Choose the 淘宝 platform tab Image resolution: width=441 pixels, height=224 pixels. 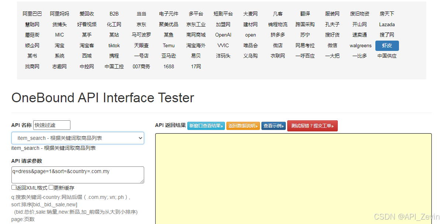pos(59,46)
